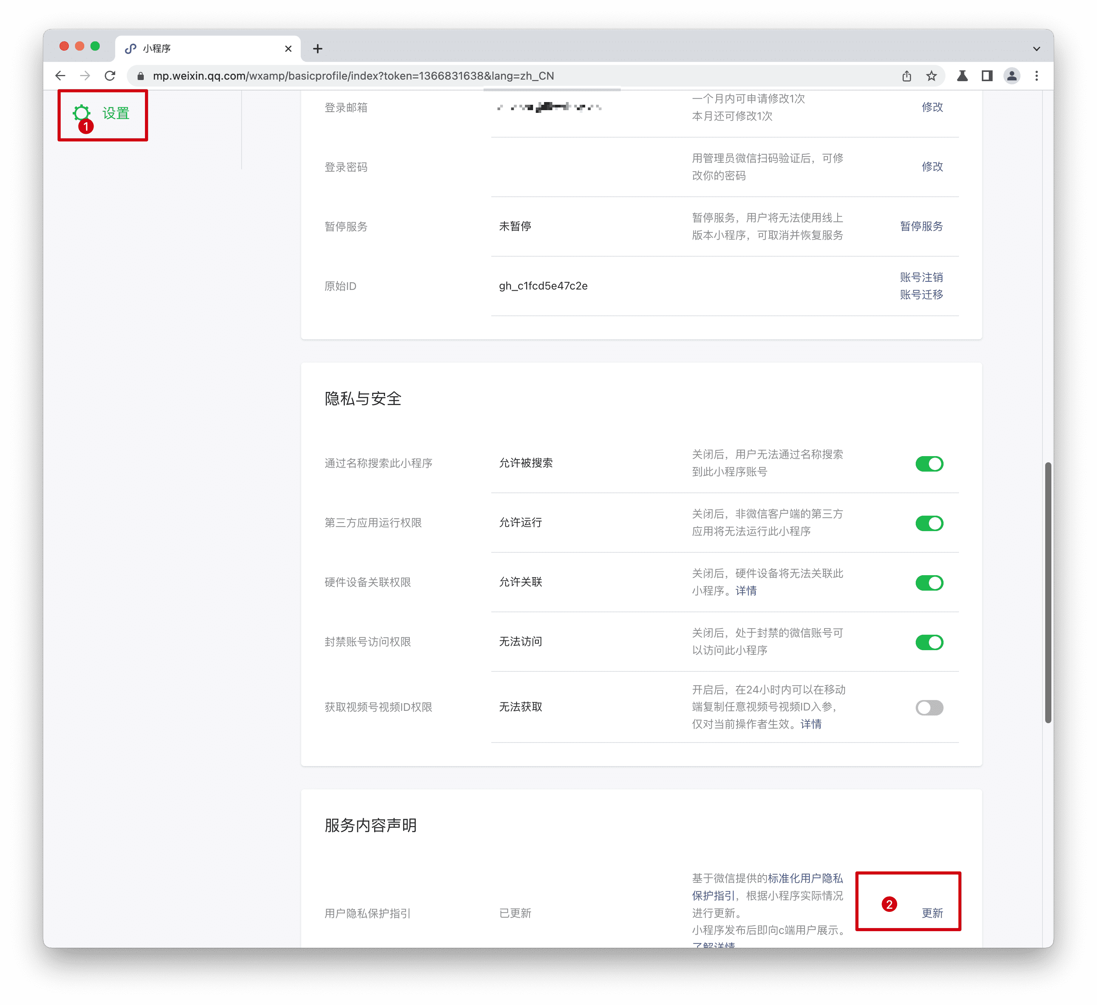1097x1005 pixels.
Task: Open the 标准化用户隐私保护指引 link
Action: [x=767, y=887]
